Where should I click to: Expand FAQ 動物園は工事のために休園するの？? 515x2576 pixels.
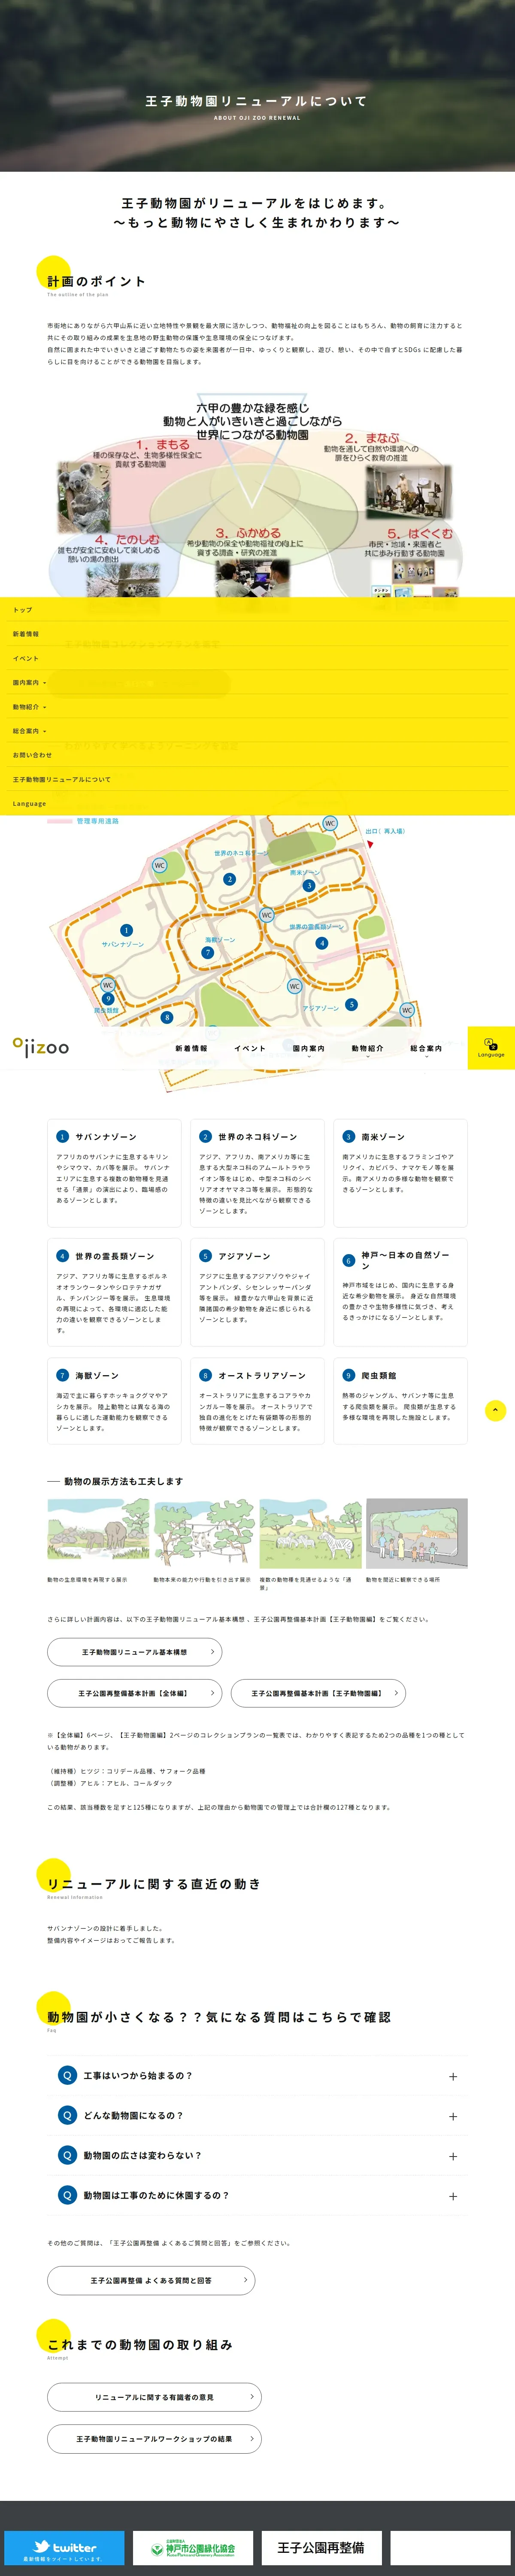[x=257, y=2195]
